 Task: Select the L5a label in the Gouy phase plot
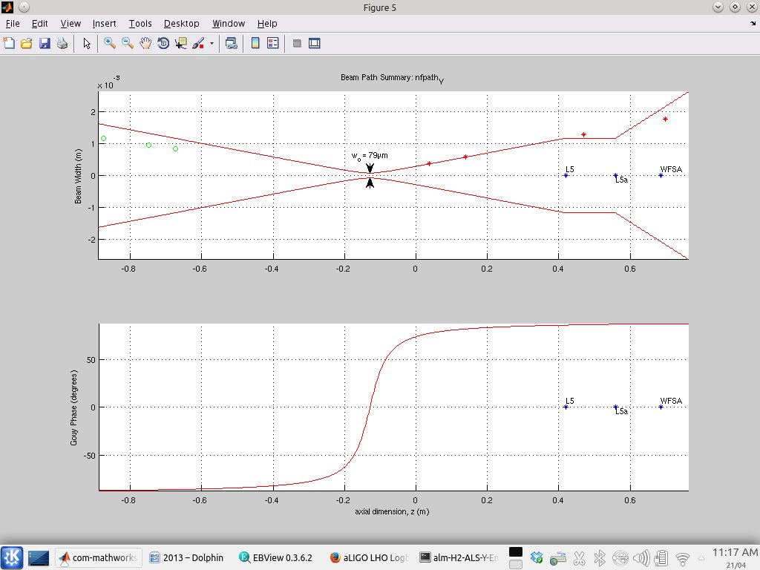point(621,411)
